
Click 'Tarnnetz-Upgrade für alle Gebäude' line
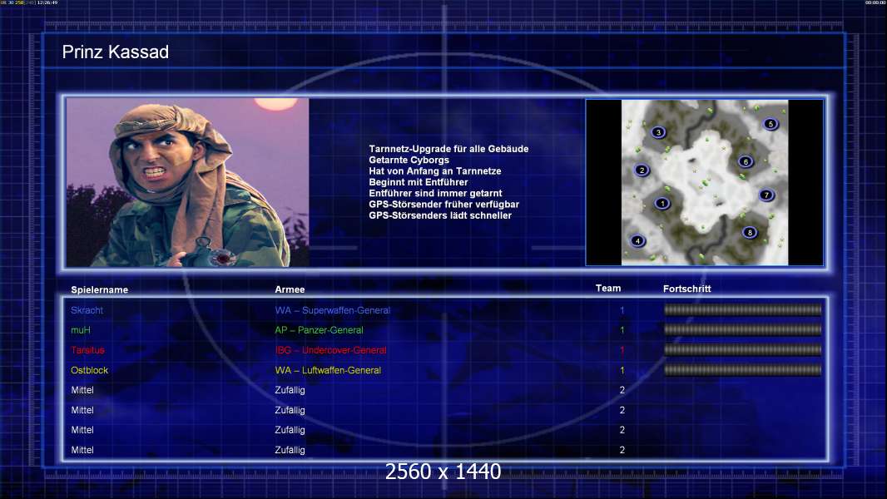click(x=448, y=149)
